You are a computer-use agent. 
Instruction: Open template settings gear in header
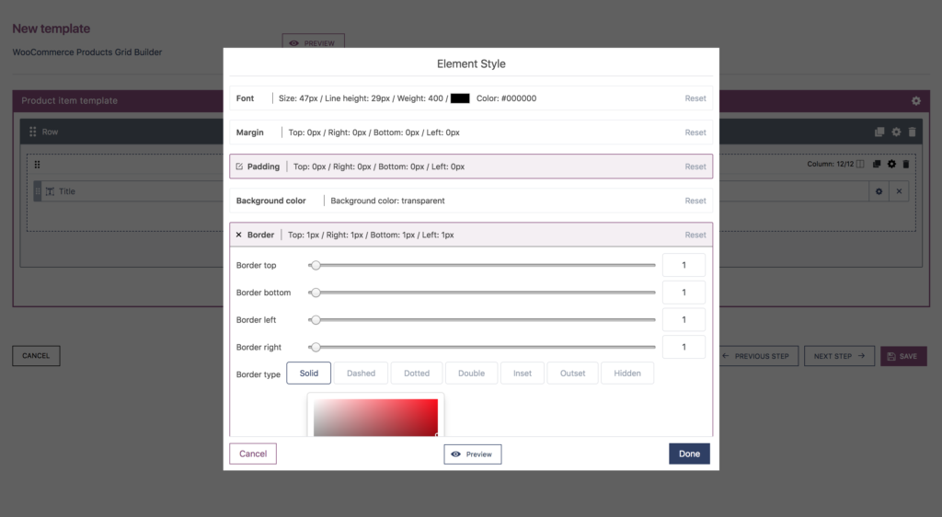(x=915, y=101)
